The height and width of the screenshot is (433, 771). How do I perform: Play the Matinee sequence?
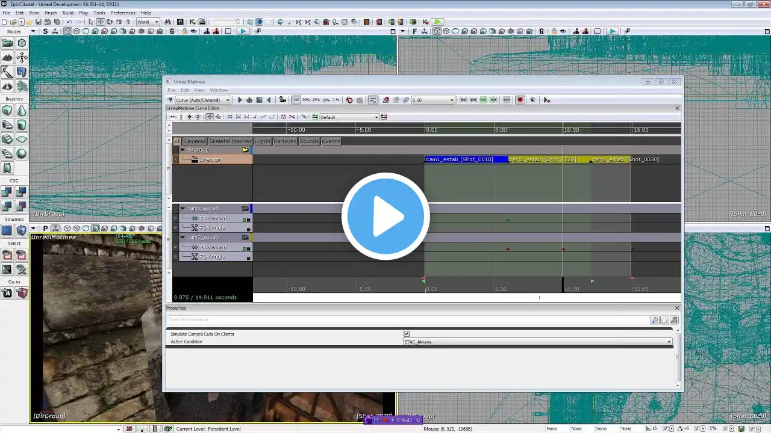pos(240,100)
